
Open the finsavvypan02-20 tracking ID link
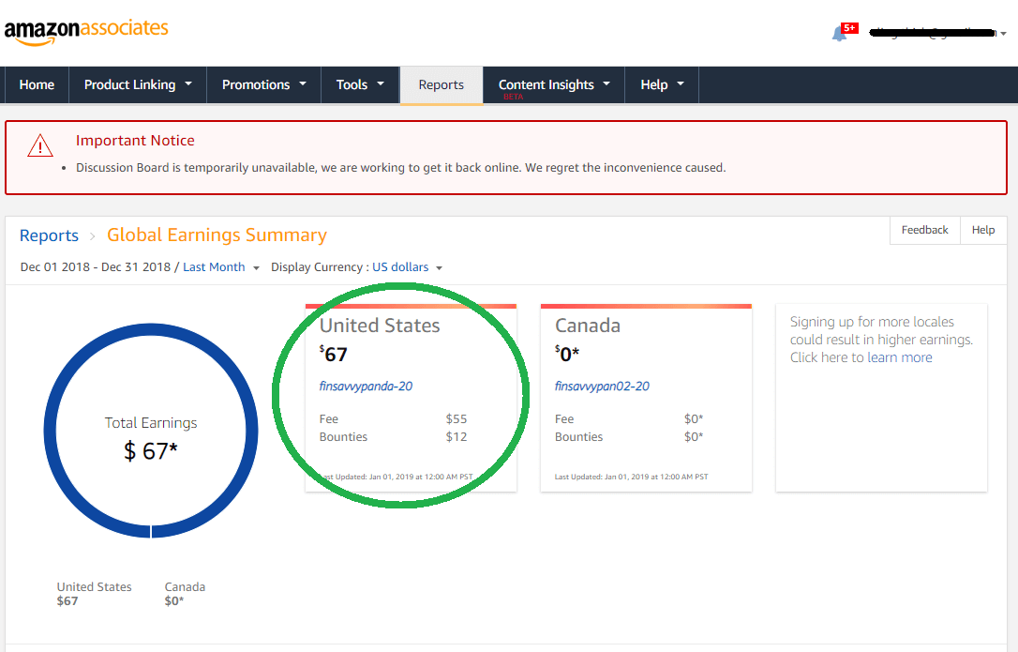click(602, 387)
